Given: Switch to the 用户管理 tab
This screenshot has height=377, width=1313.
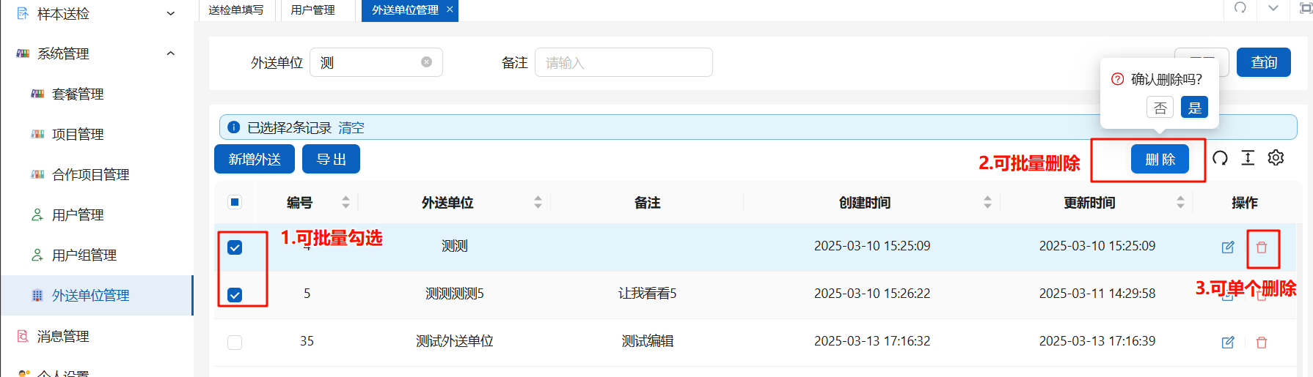Looking at the screenshot, I should coord(313,10).
